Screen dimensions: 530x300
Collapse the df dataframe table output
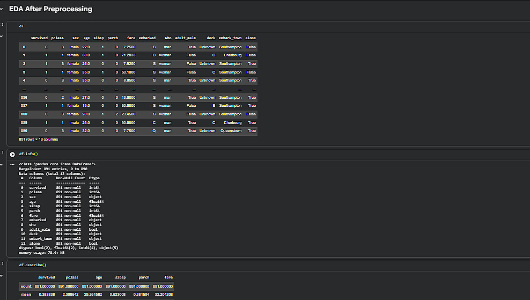(2, 36)
